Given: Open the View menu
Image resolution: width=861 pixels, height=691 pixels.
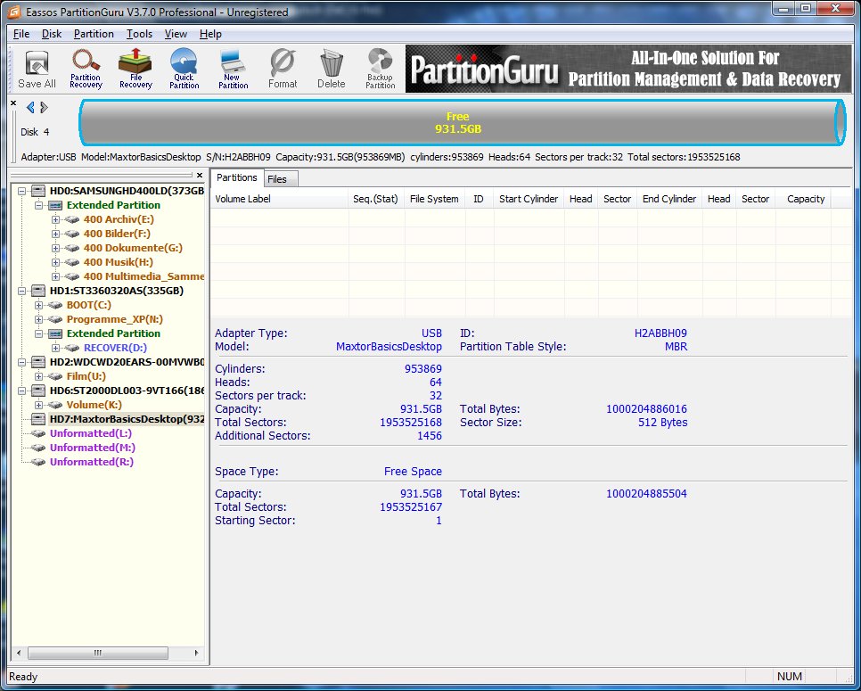Looking at the screenshot, I should pos(176,34).
